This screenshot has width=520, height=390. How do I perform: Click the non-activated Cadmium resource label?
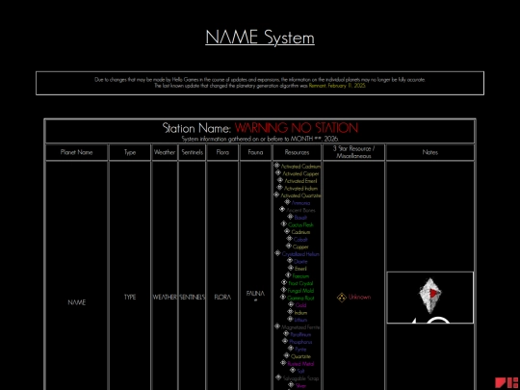(300, 232)
